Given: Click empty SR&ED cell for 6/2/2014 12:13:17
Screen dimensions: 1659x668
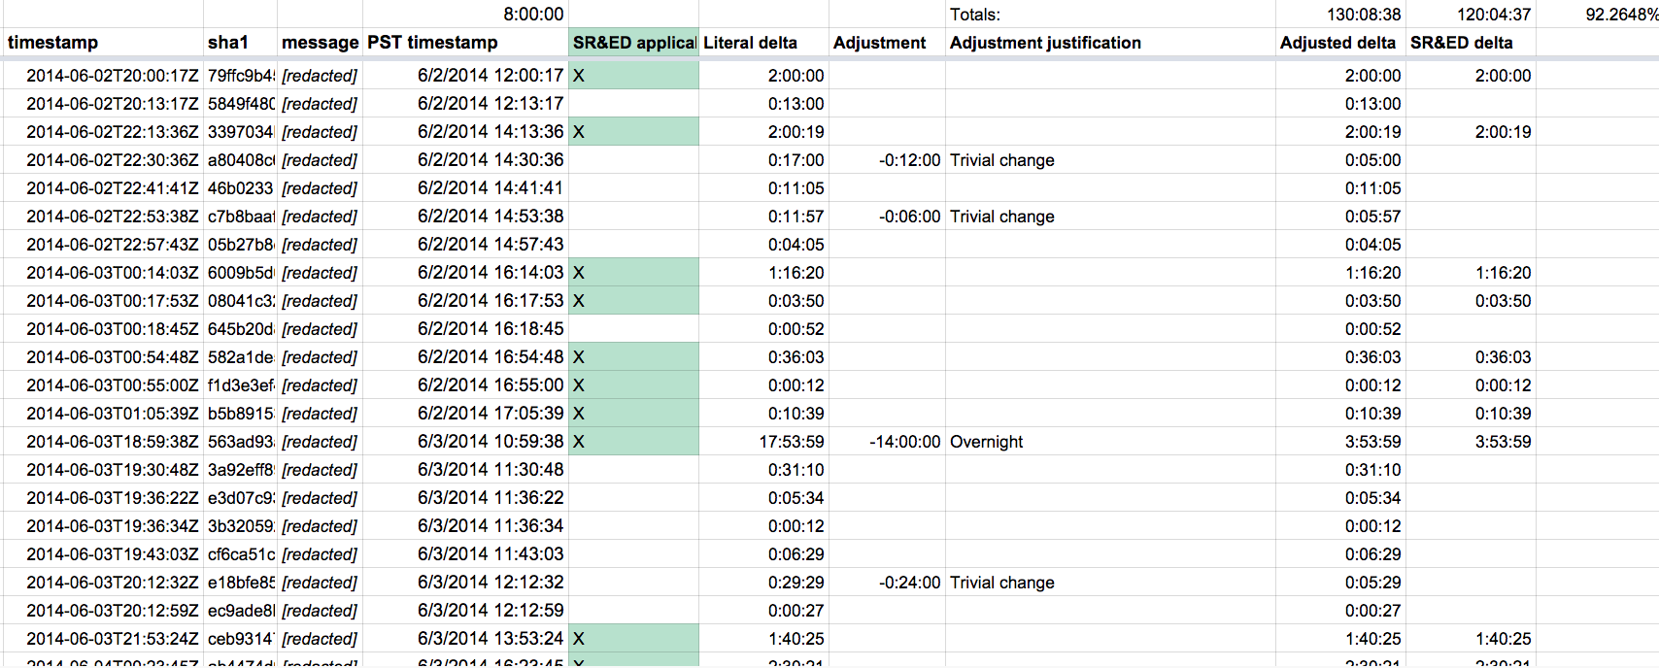Looking at the screenshot, I should coord(633,104).
